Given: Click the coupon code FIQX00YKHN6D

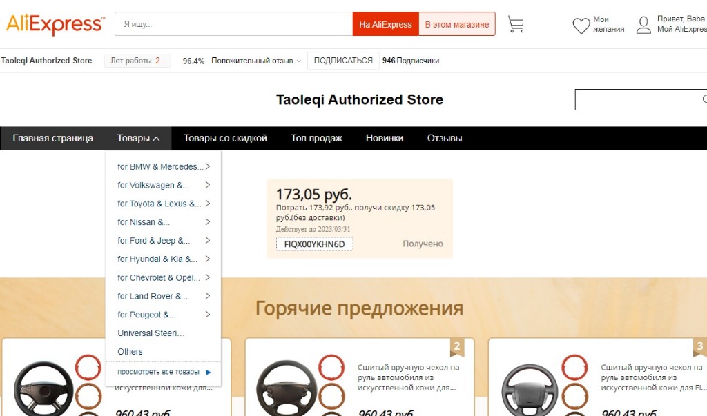Looking at the screenshot, I should (x=314, y=244).
